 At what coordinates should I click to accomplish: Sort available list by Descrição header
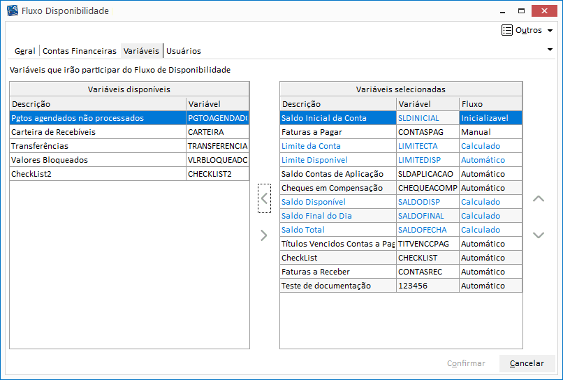[x=98, y=104]
